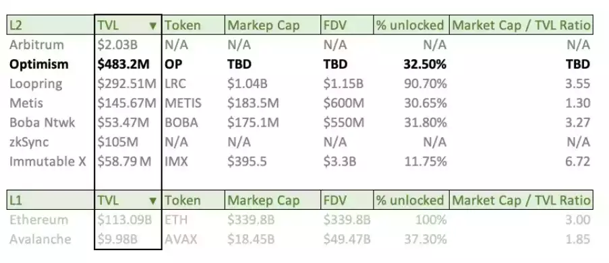Select Market Cap / TVL Ratio header in L1 table
This screenshot has height=263, width=609.
pyautogui.click(x=521, y=200)
